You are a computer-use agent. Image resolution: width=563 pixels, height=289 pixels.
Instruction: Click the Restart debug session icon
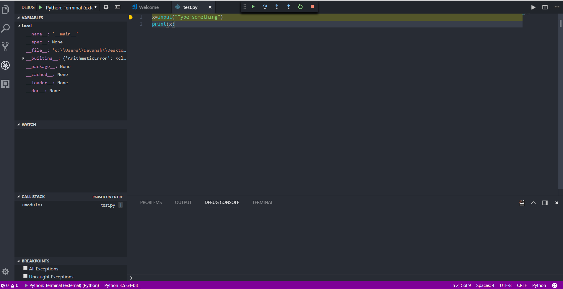pos(300,6)
